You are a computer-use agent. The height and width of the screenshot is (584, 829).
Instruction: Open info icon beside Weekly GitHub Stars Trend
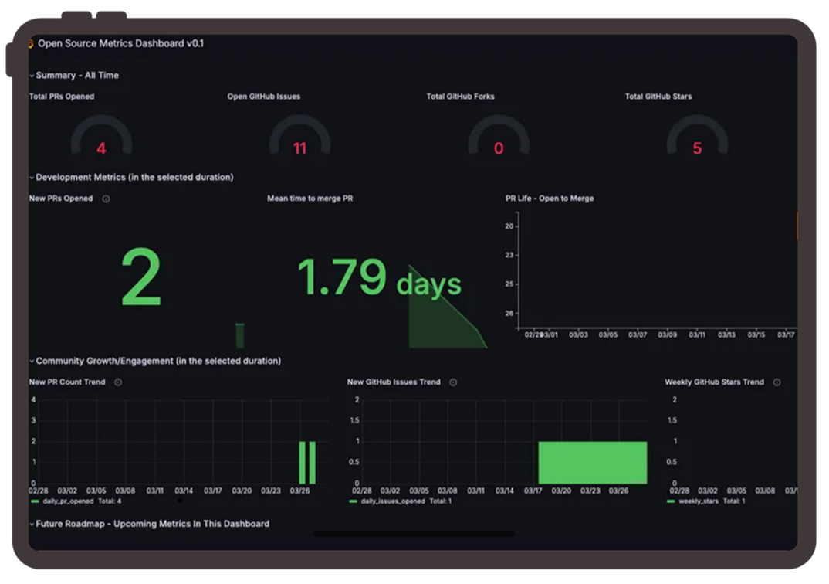click(x=777, y=382)
